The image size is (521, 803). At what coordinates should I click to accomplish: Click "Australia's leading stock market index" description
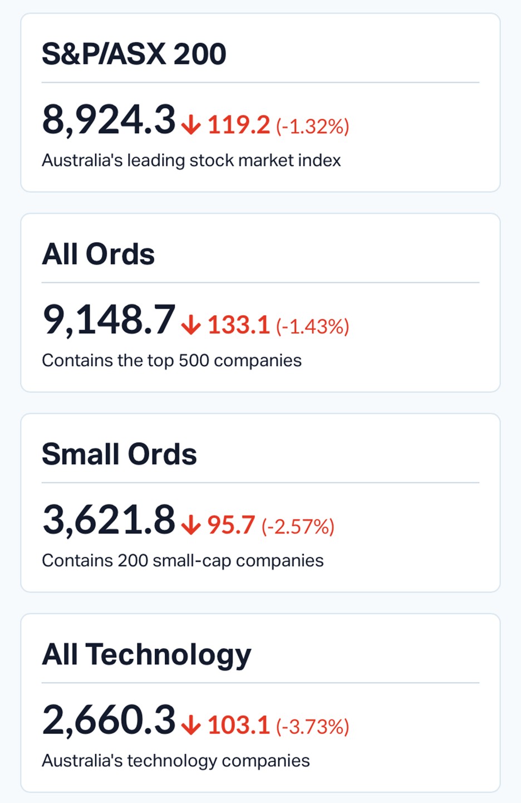[x=191, y=160]
